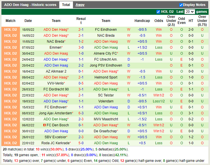
Task: Select the Jong PSV Eindhoven team link
Action: click(x=106, y=65)
